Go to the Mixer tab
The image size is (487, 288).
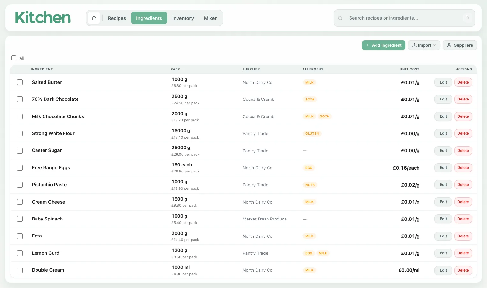click(x=210, y=18)
